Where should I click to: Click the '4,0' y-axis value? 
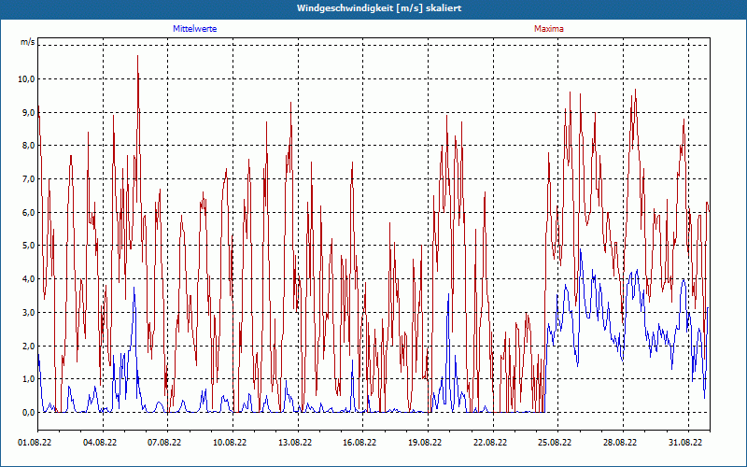coord(28,279)
